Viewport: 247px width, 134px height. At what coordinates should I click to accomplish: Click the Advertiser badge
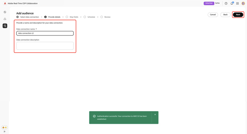[x=209, y=3]
